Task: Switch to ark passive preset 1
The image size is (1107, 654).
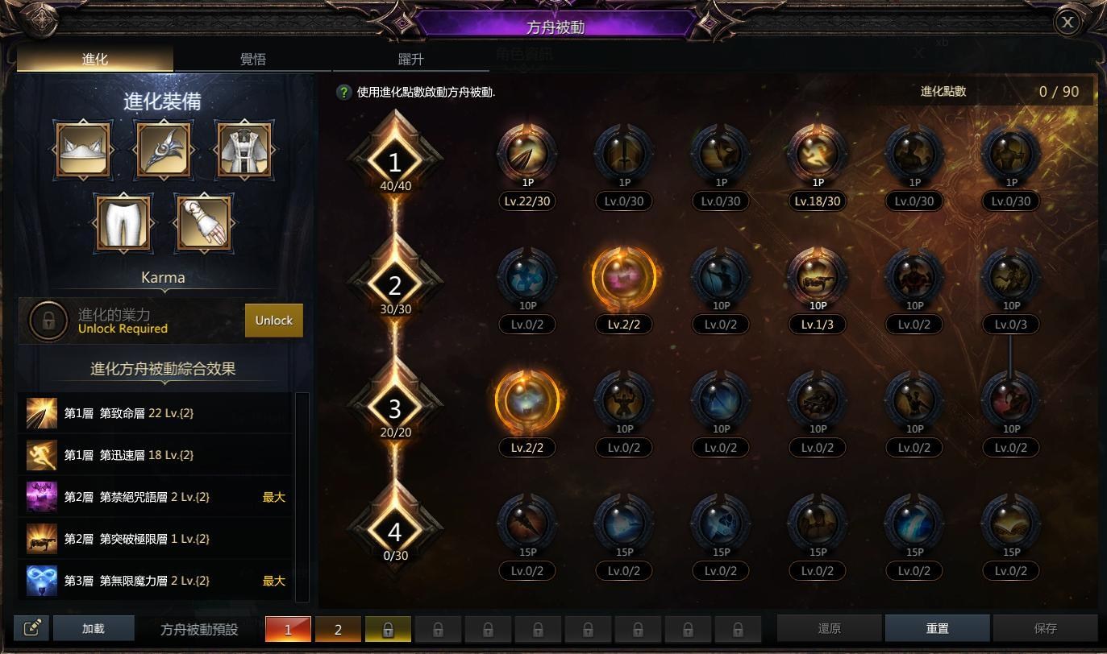Action: pyautogui.click(x=288, y=629)
